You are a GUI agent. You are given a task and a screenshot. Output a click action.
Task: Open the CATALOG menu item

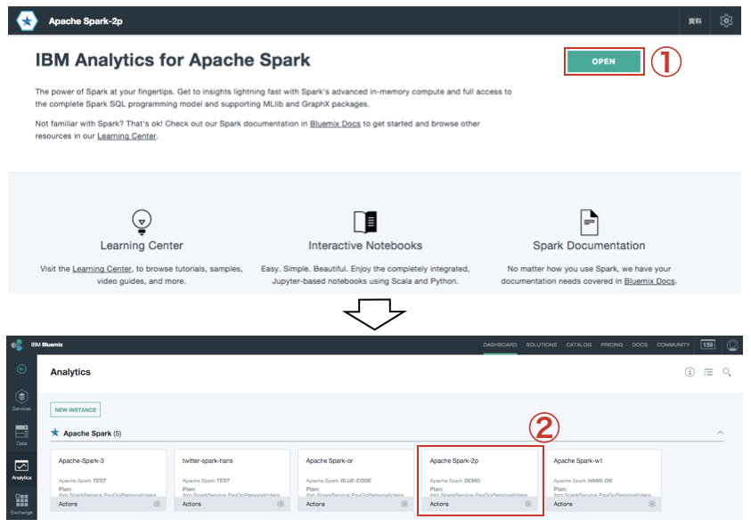click(578, 345)
